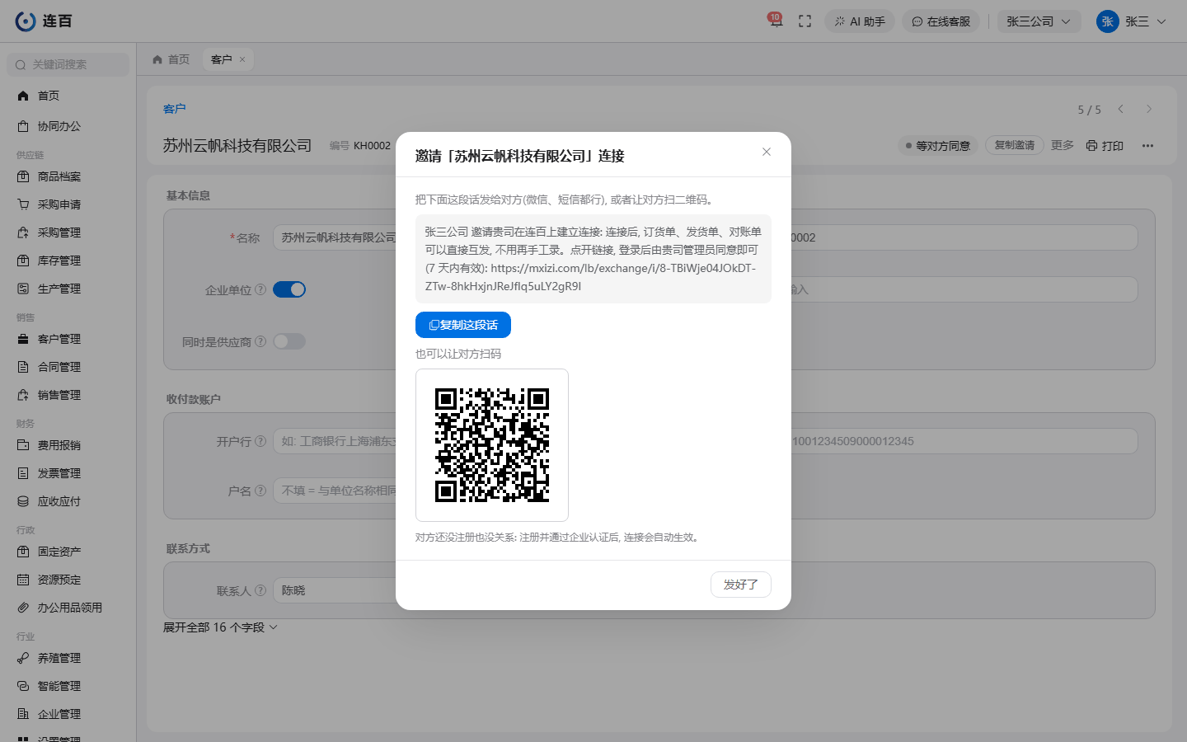The image size is (1187, 742).
Task: Switch to the 首页 tab
Action: [x=171, y=59]
